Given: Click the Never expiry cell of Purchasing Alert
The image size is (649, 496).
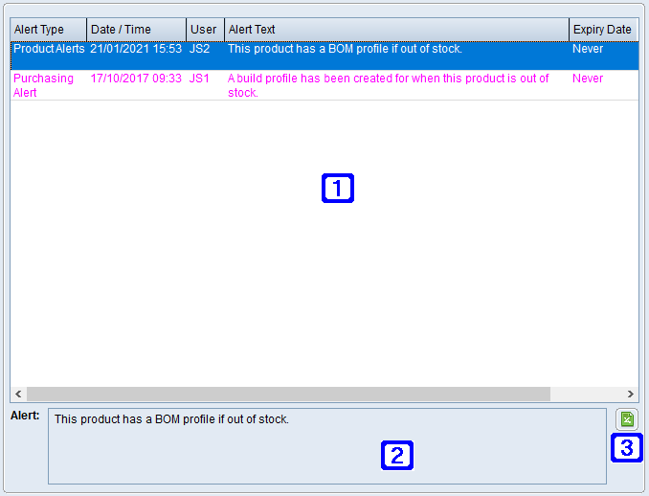Looking at the screenshot, I should (588, 79).
